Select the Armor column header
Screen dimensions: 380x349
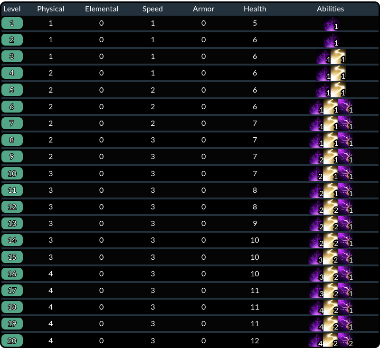pyautogui.click(x=204, y=9)
